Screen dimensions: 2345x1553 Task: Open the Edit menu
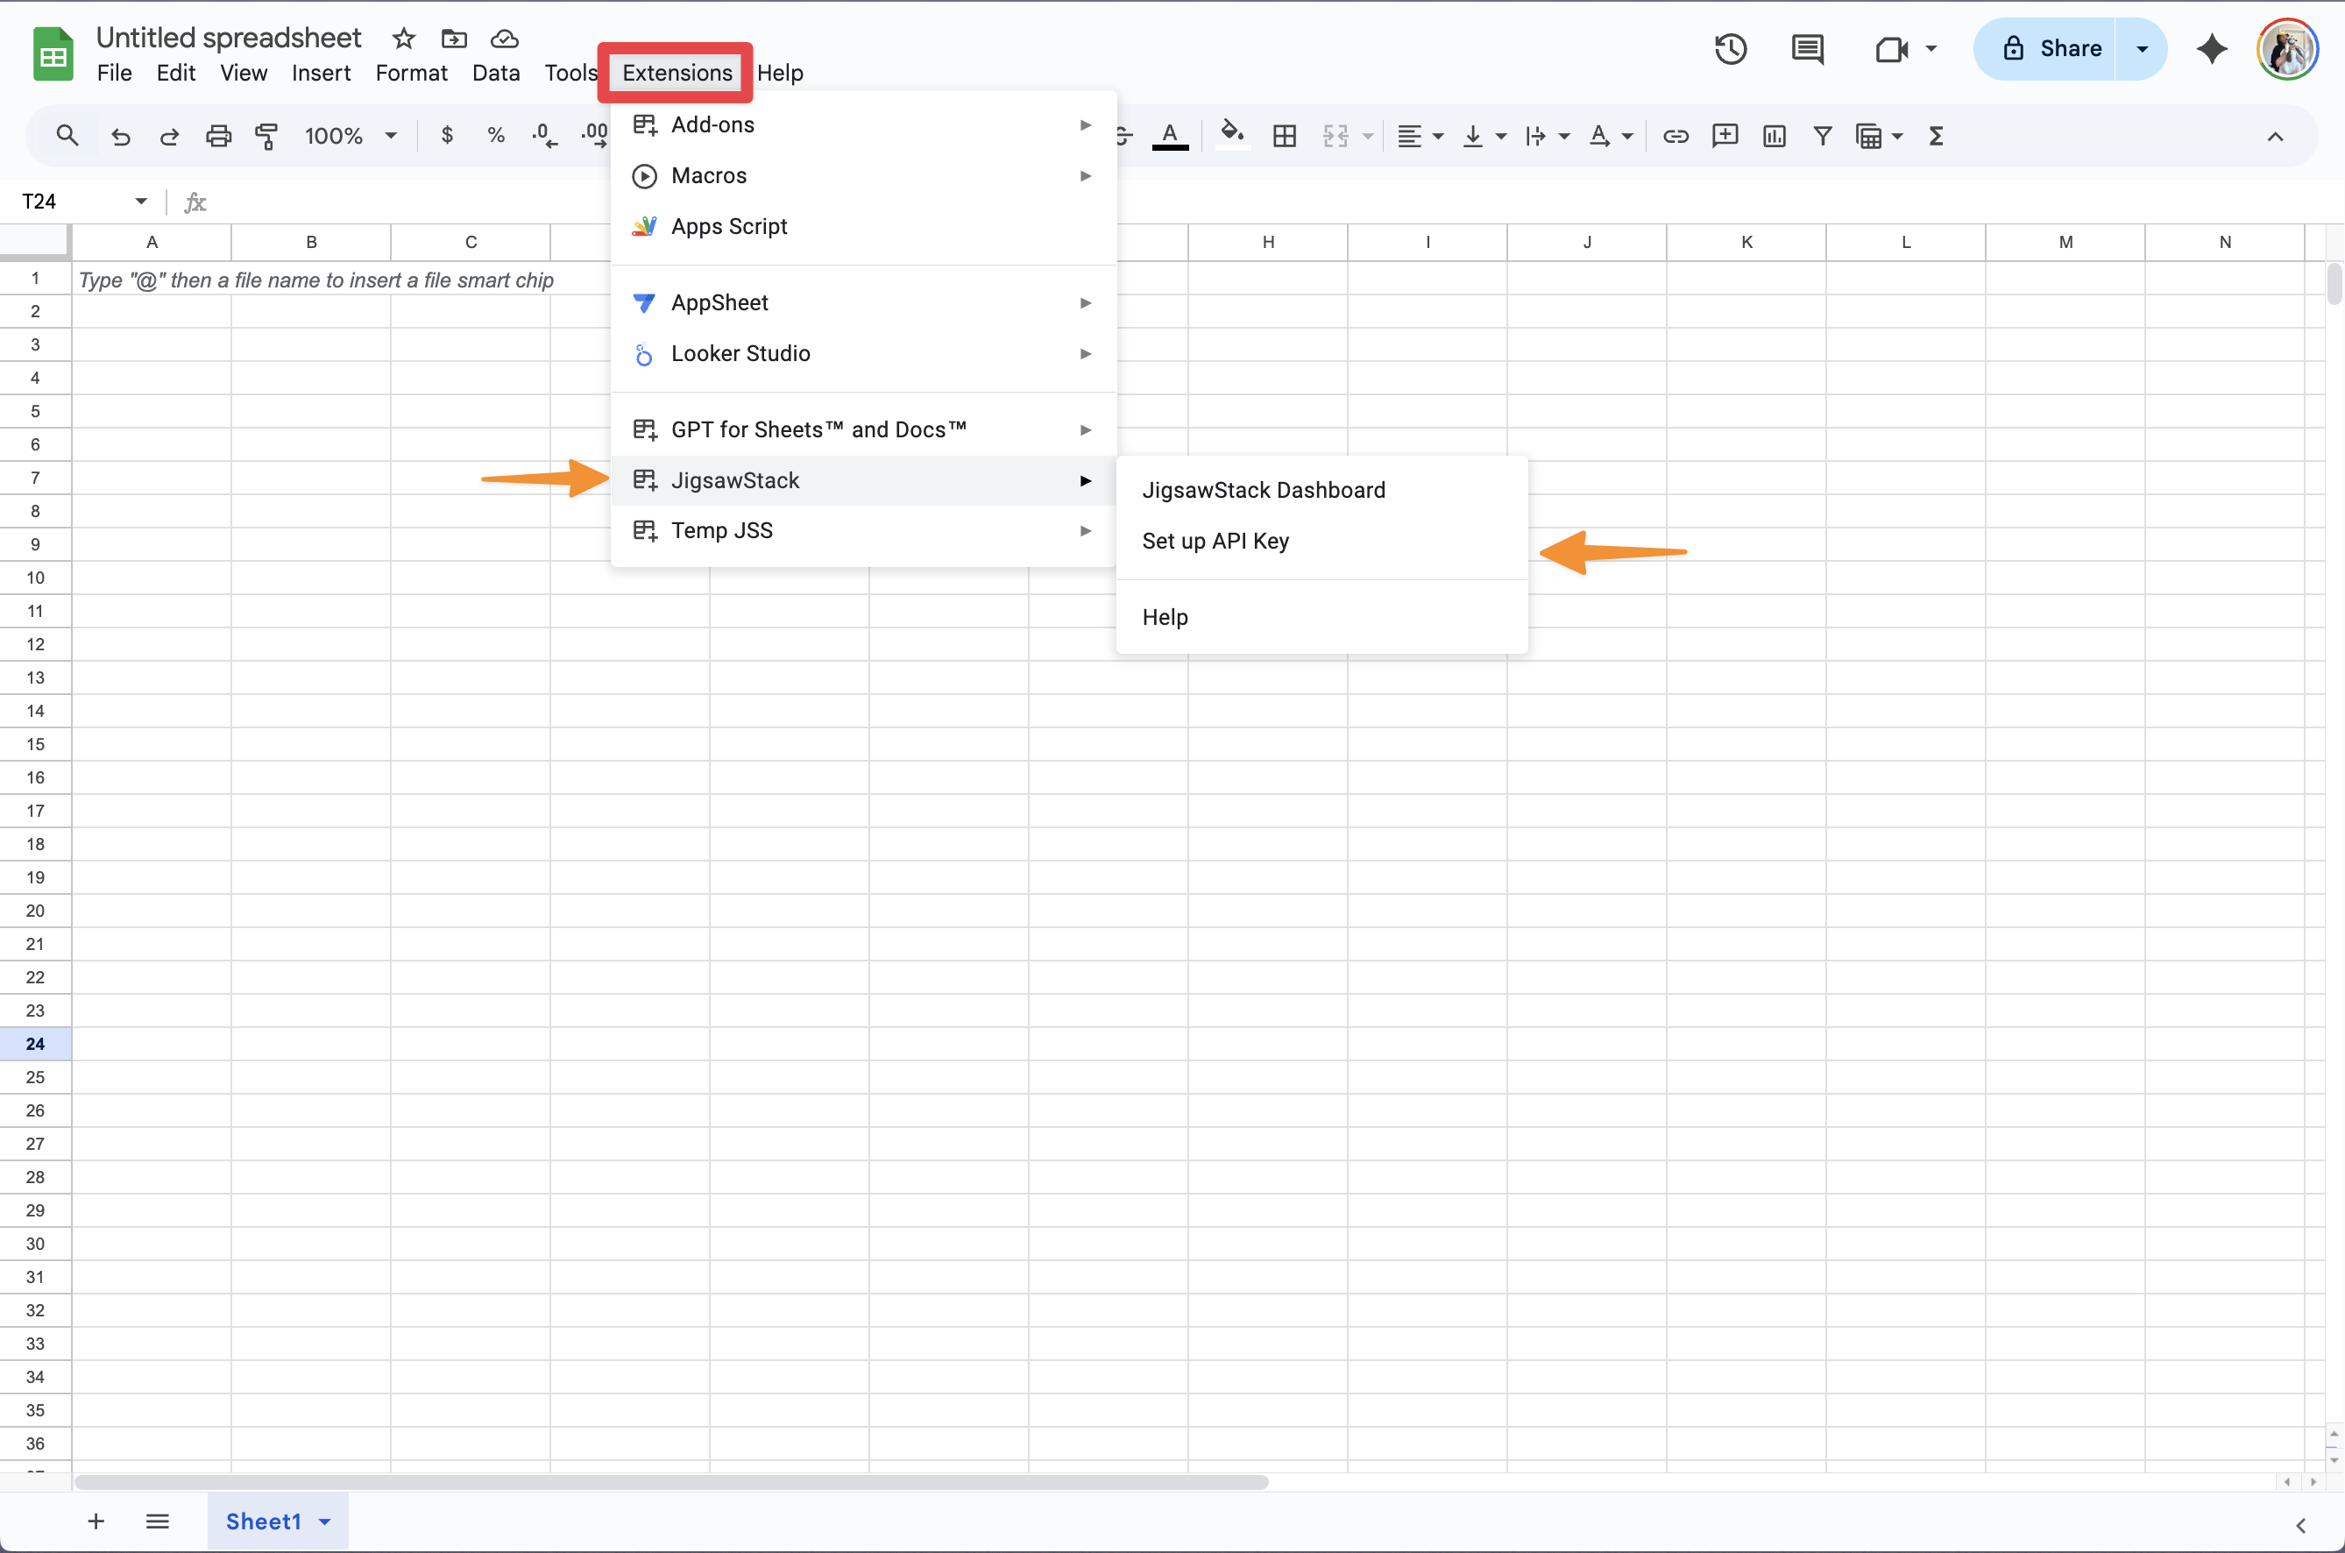pos(175,74)
